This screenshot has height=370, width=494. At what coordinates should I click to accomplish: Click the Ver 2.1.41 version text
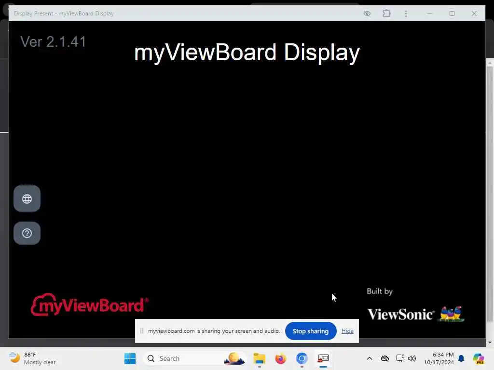point(53,41)
